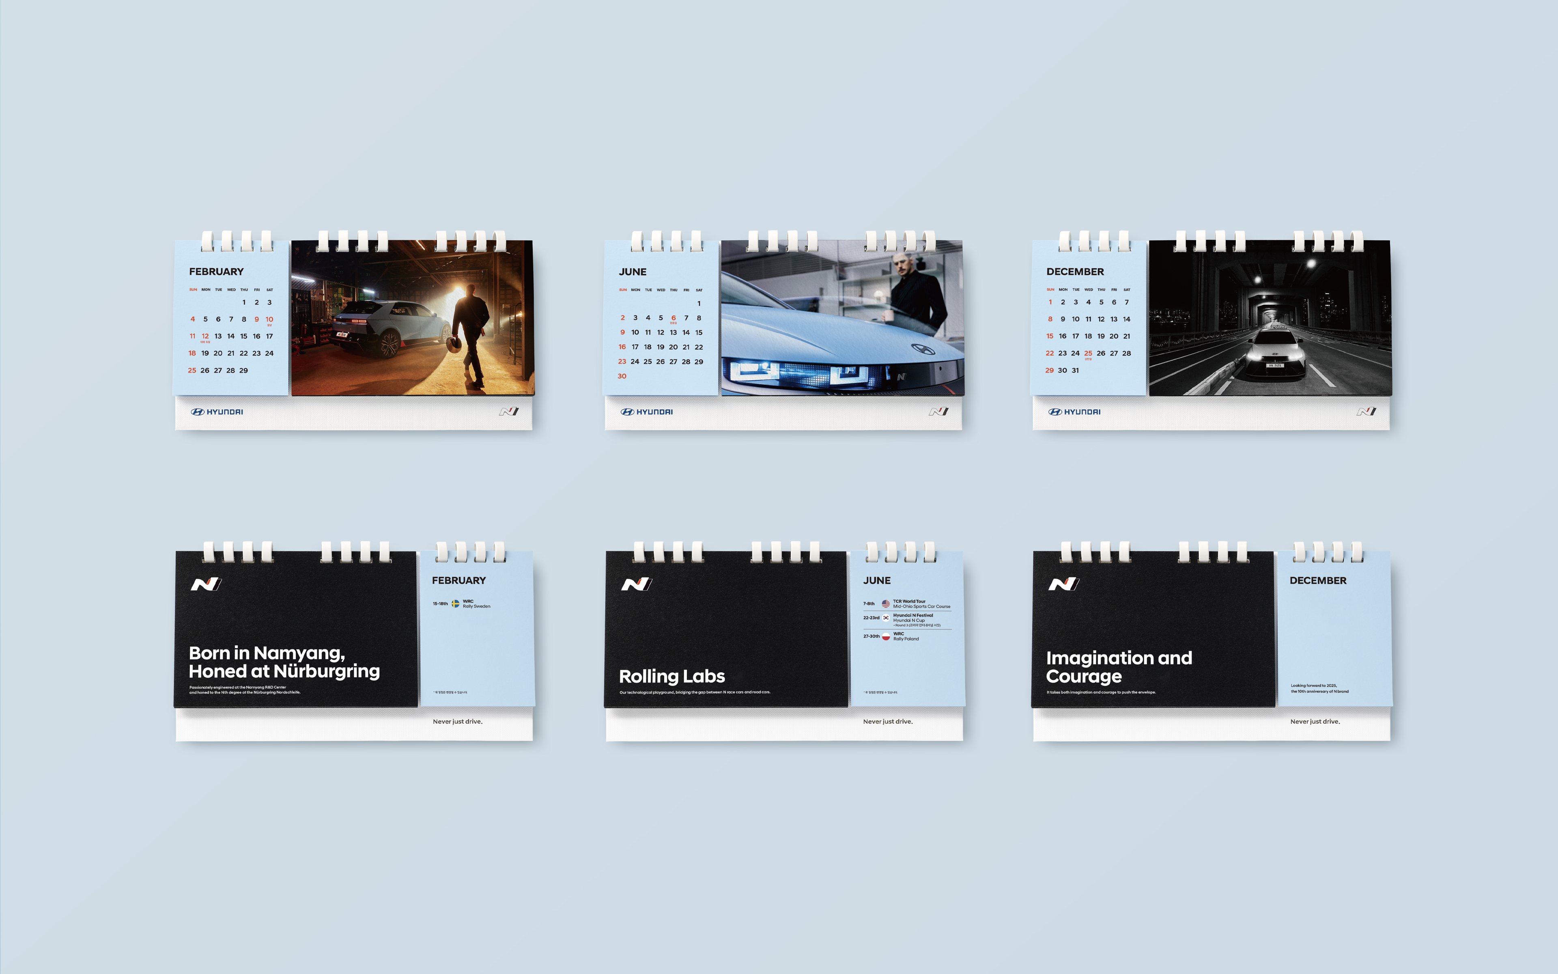Click the FEBRUARY heading on top-left calendar

click(x=216, y=272)
